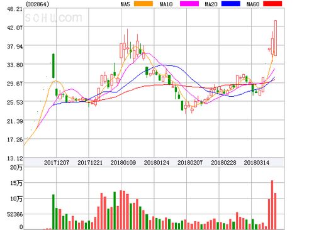This screenshot has width=314, height=230.
Task: Select the 20180109 date marker
Action: [x=123, y=163]
